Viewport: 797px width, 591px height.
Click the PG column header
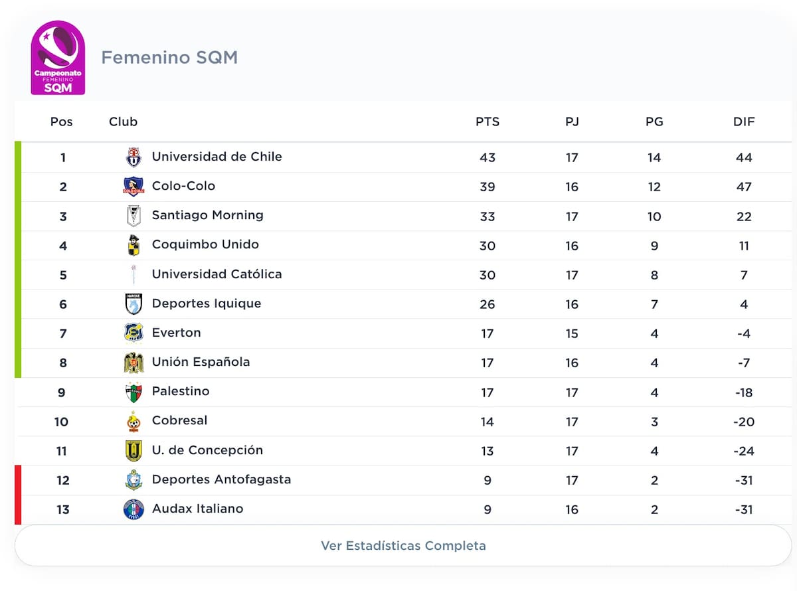tap(654, 122)
